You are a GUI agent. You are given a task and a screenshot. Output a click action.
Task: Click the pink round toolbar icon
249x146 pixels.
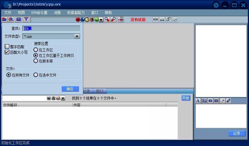pos(92,20)
